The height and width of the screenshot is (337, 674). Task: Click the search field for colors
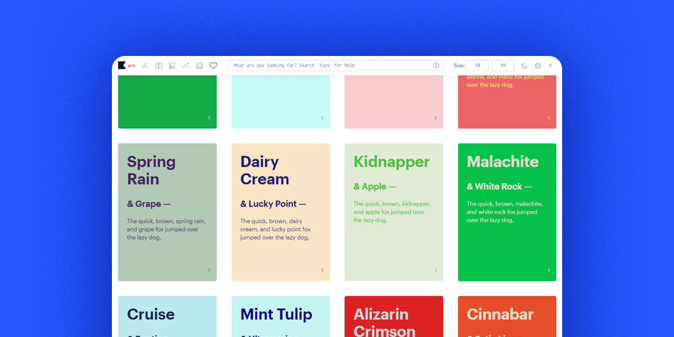tap(329, 66)
